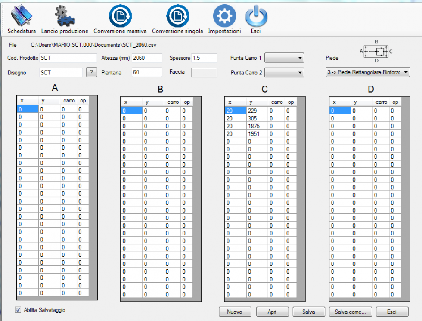Screen dimensions: 422x321
Task: Select cell 1875 in table C
Action: (x=257, y=126)
